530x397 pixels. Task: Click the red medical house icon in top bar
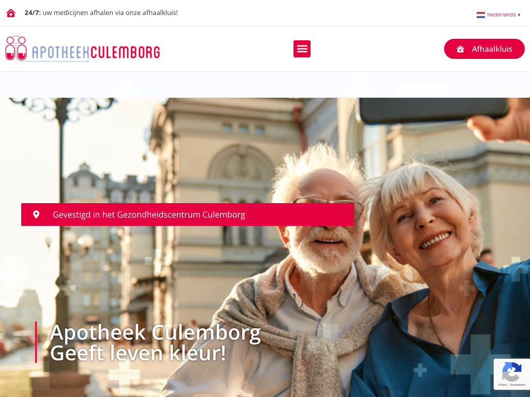[x=11, y=13]
